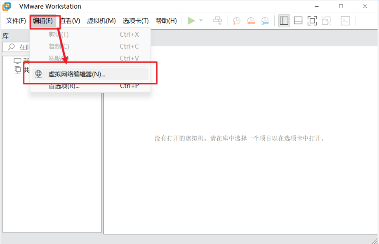
Task: Open the 帮助(H) menu
Action: tap(166, 21)
